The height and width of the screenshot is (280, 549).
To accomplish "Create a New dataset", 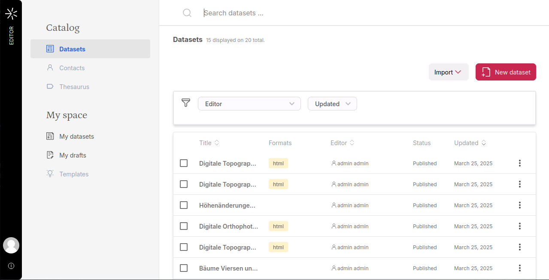I will point(506,72).
